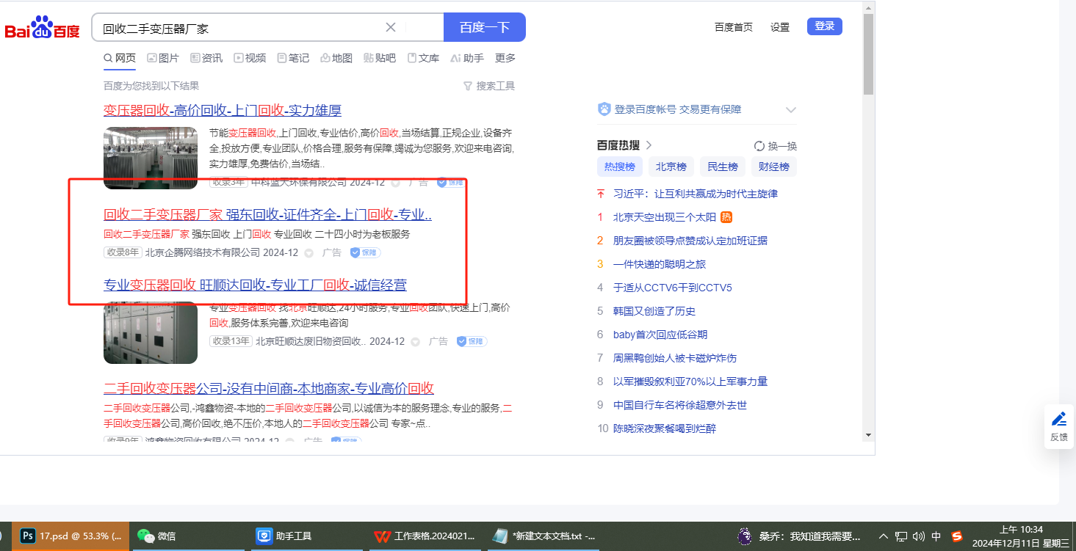
Task: Expand the 登录百度帐号 banner chevron
Action: pos(791,110)
